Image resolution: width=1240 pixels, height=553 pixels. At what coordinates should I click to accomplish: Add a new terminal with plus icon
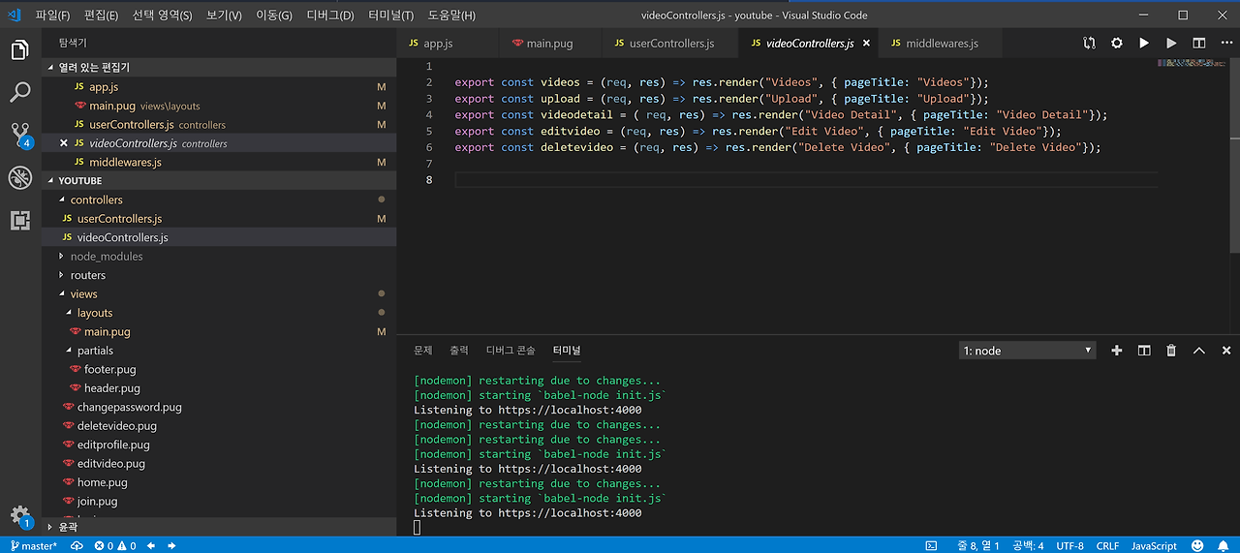1116,351
